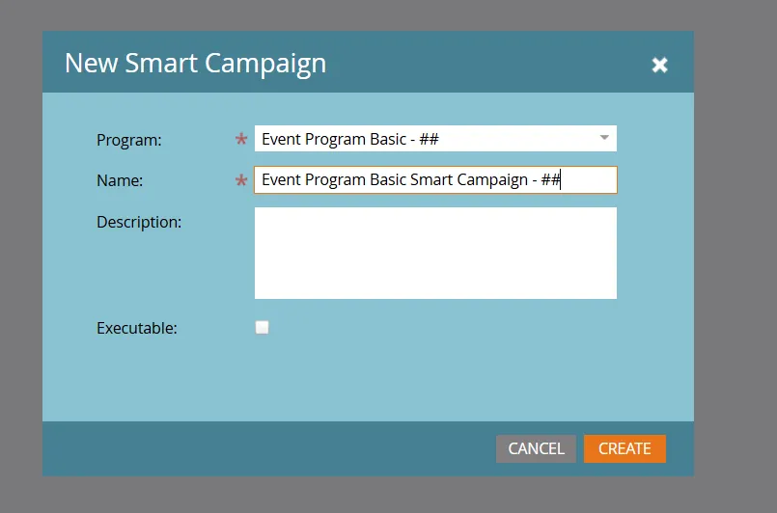The height and width of the screenshot is (513, 777).
Task: Click the New Smart Campaign title
Action: [x=195, y=64]
